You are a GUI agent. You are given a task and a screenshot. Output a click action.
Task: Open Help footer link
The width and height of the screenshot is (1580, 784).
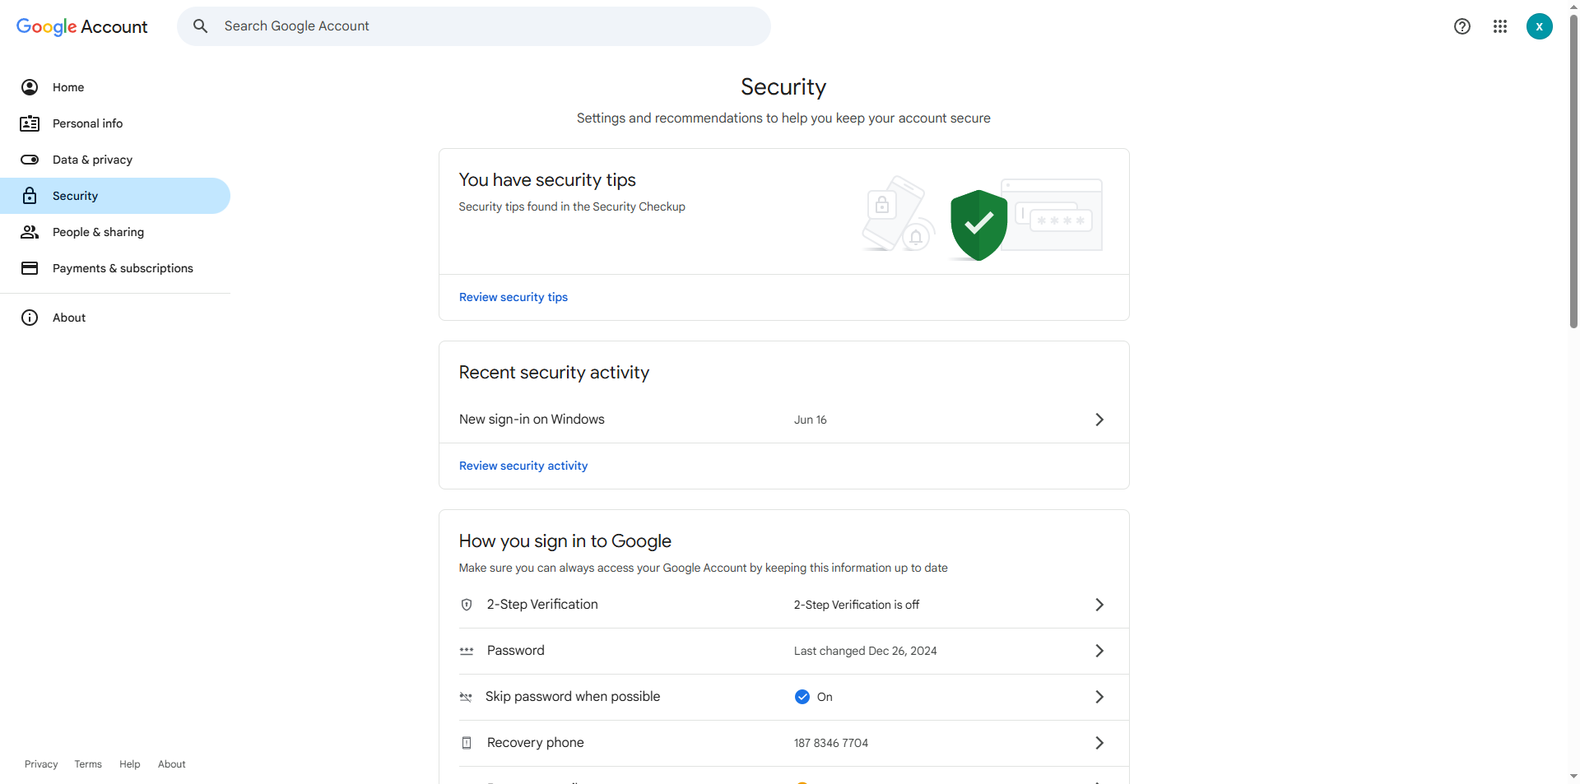[x=129, y=764]
